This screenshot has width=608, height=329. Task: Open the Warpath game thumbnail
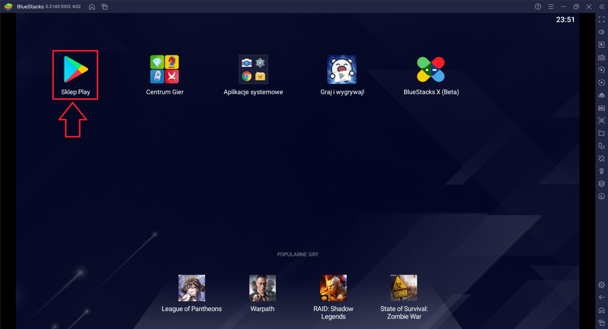point(262,288)
